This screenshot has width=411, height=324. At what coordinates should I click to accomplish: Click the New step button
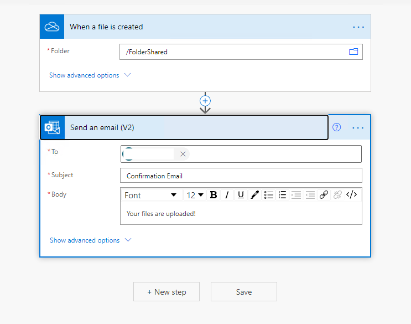tap(167, 292)
